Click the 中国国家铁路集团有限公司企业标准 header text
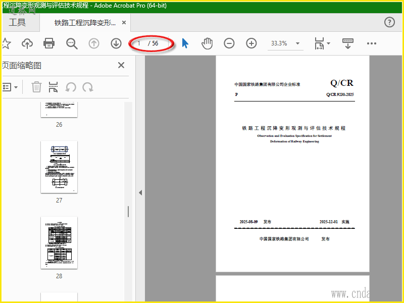Image resolution: width=404 pixels, height=303 pixels. click(x=267, y=84)
